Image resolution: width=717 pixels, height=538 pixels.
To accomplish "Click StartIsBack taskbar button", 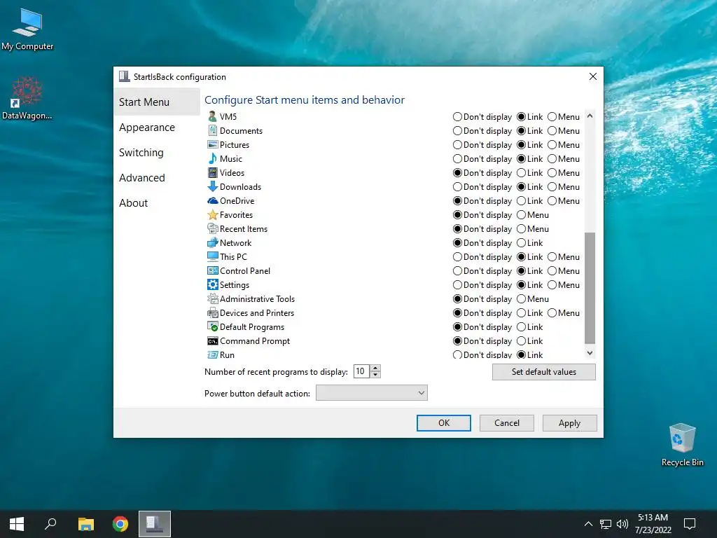I will coord(155,524).
